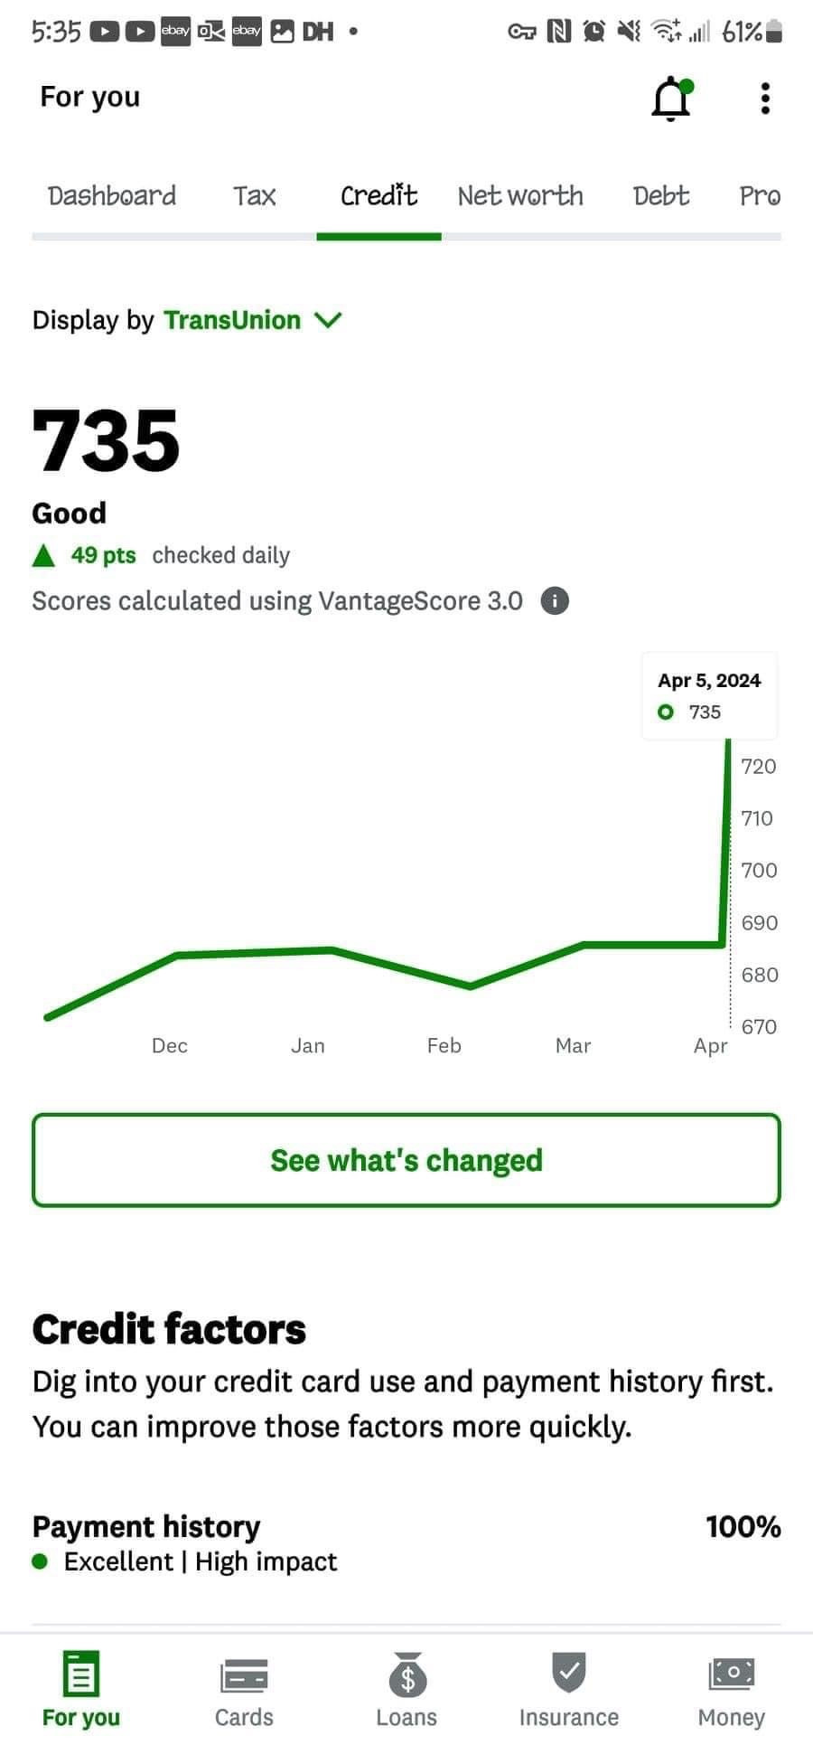The image size is (813, 1745).
Task: Open the Insurance shield icon
Action: [569, 1673]
